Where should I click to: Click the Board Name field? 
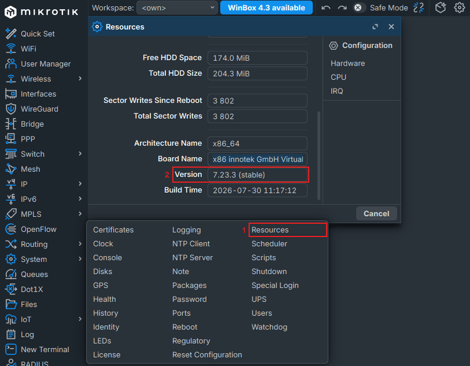click(257, 159)
